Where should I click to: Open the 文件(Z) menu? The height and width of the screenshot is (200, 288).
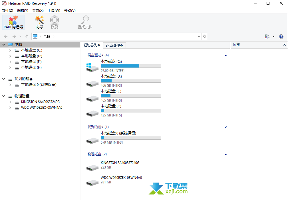[7, 11]
